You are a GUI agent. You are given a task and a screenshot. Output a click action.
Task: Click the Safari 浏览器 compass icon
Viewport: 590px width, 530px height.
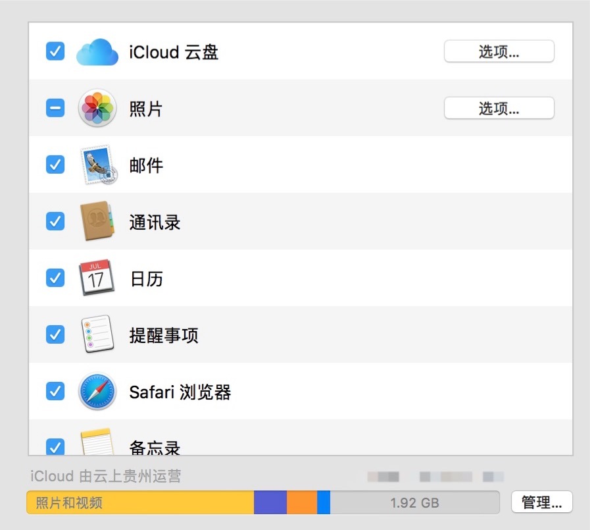(x=97, y=391)
